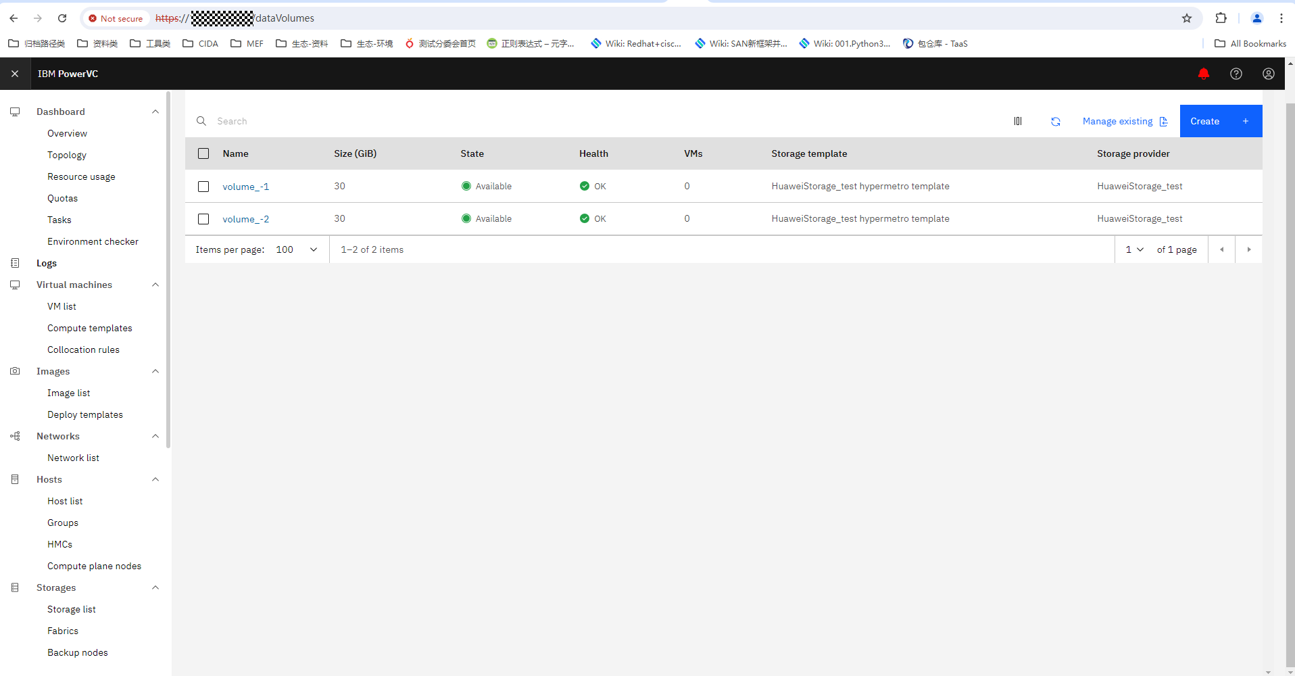Click the Logs sidebar icon
Viewport: 1295px width, 676px height.
pos(15,263)
